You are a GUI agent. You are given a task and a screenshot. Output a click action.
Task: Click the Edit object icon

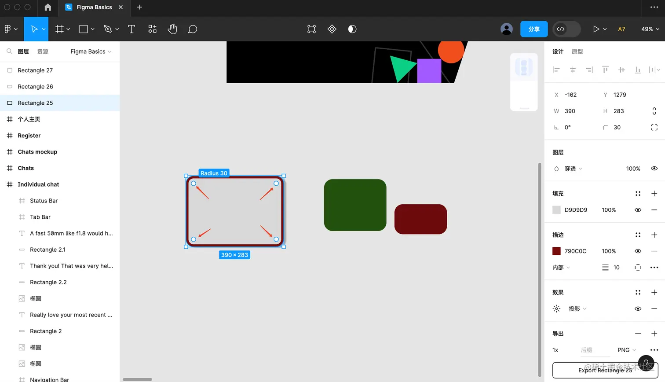point(311,29)
